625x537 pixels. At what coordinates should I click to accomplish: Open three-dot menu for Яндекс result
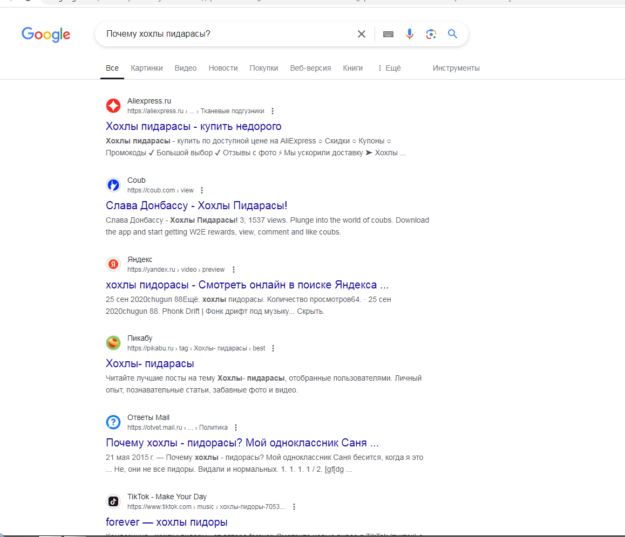point(234,270)
